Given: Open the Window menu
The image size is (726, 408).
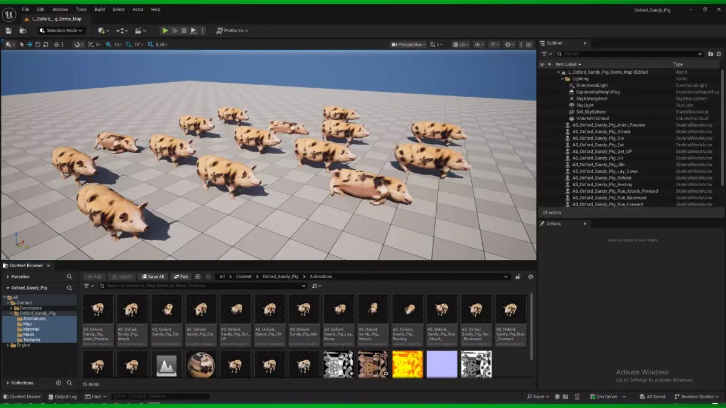Looking at the screenshot, I should [x=60, y=10].
